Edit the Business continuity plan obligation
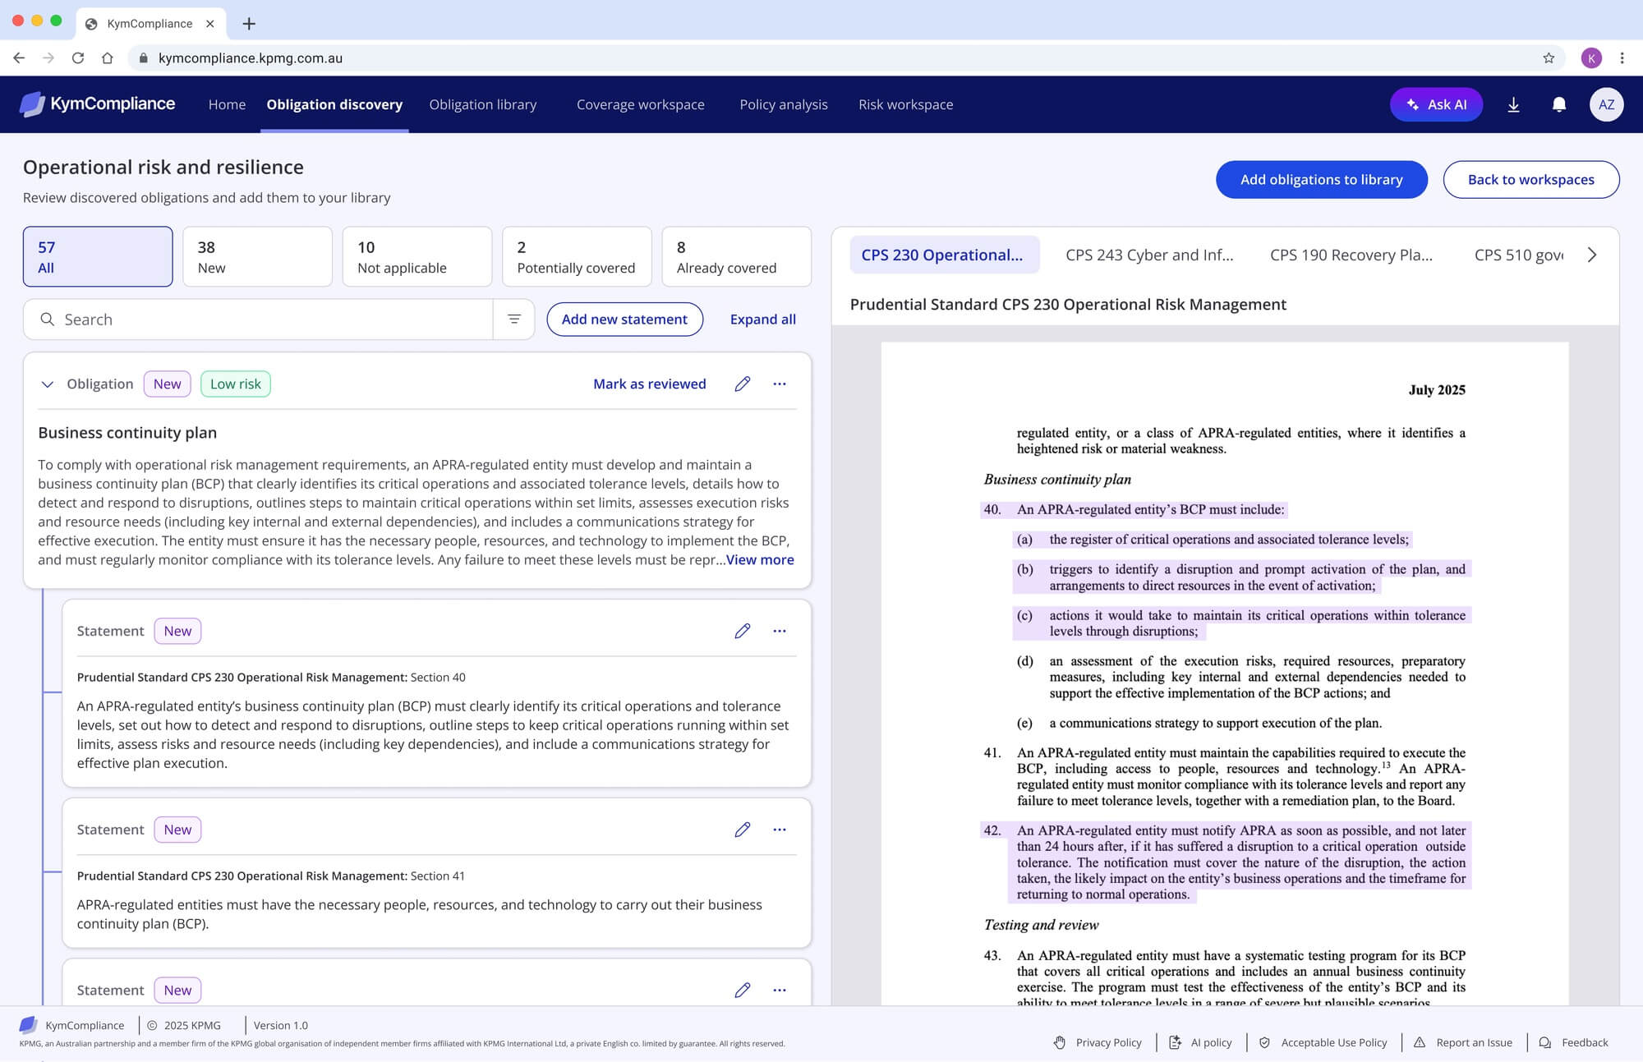1643x1062 pixels. (743, 384)
